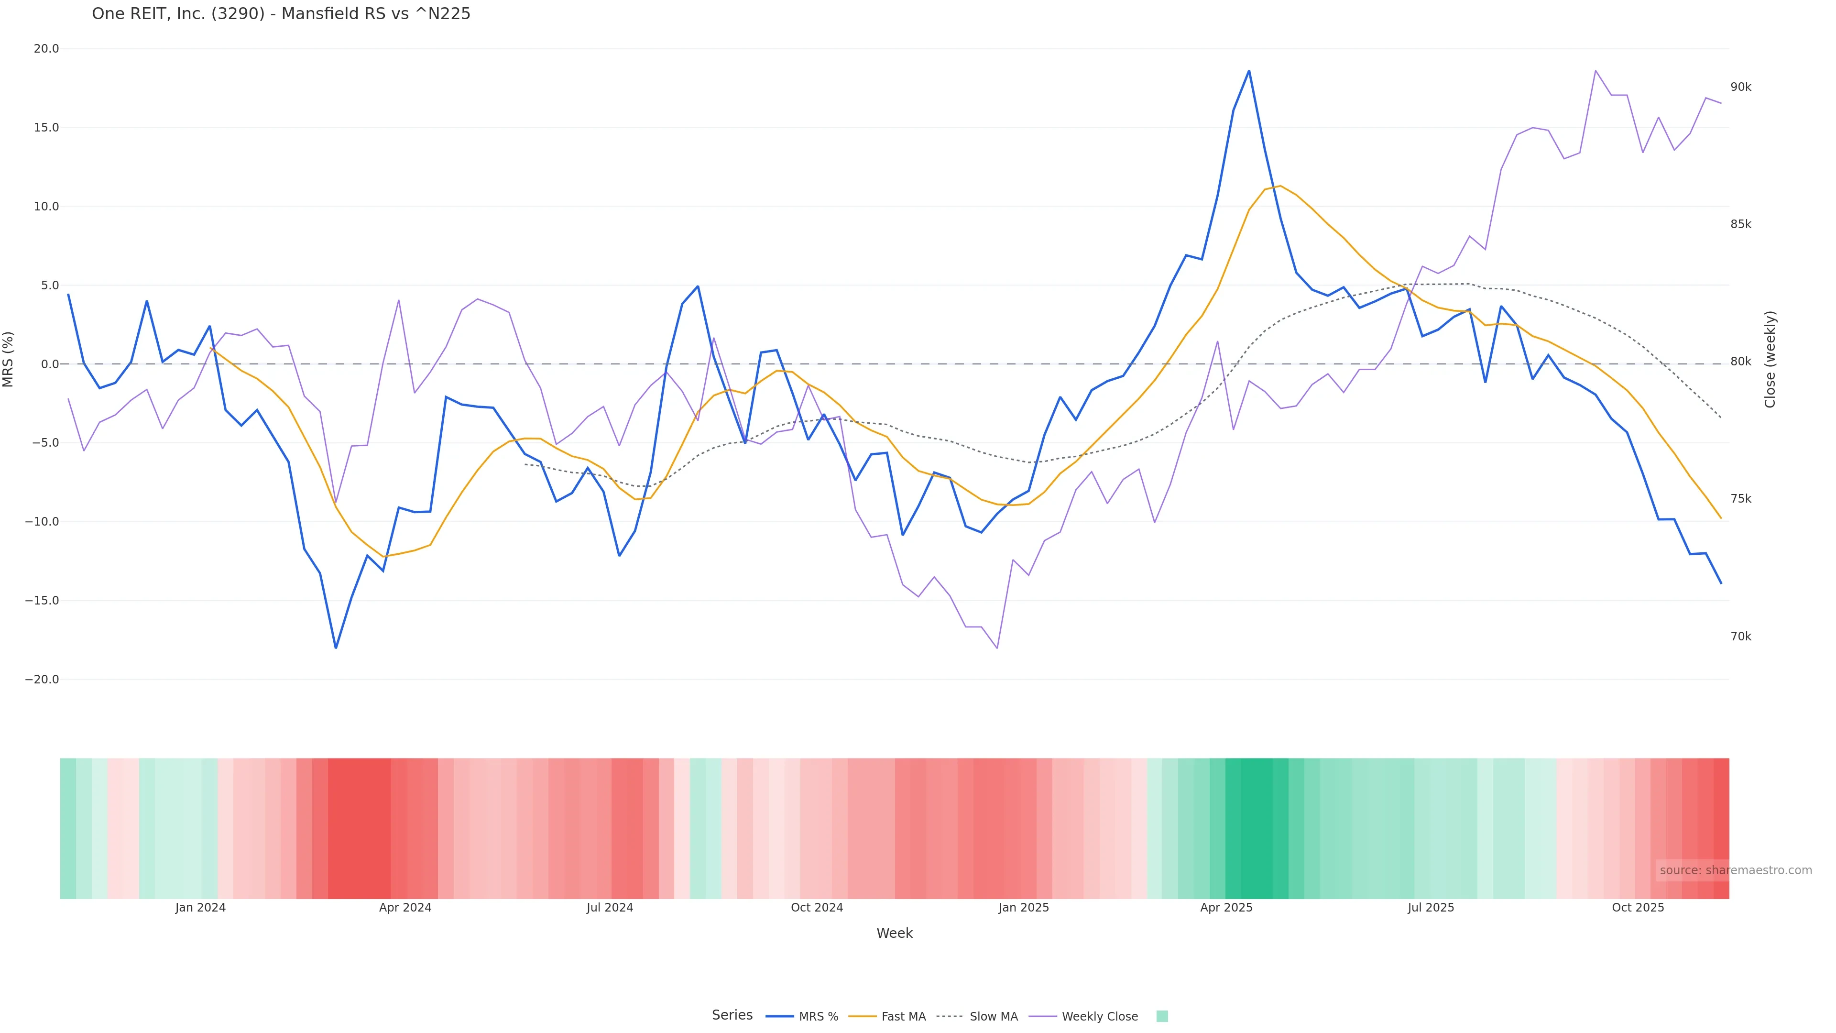
Task: Click the green square legend swatch
Action: click(1162, 1017)
